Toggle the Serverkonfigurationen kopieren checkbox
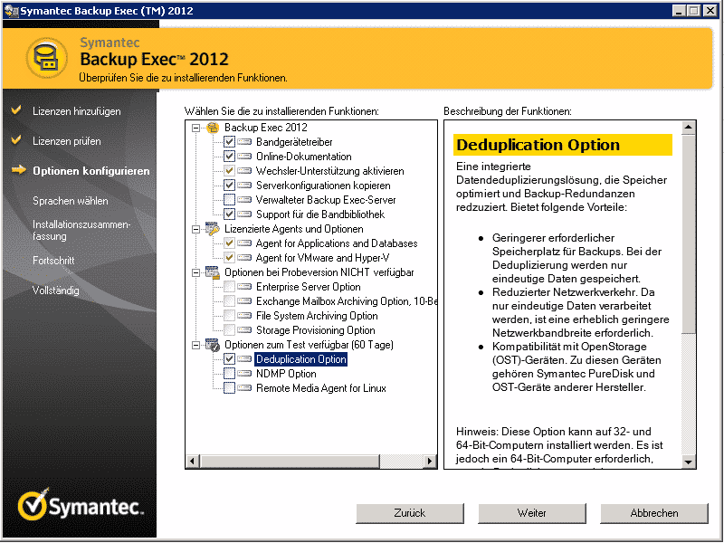The width and height of the screenshot is (724, 543). coord(230,186)
